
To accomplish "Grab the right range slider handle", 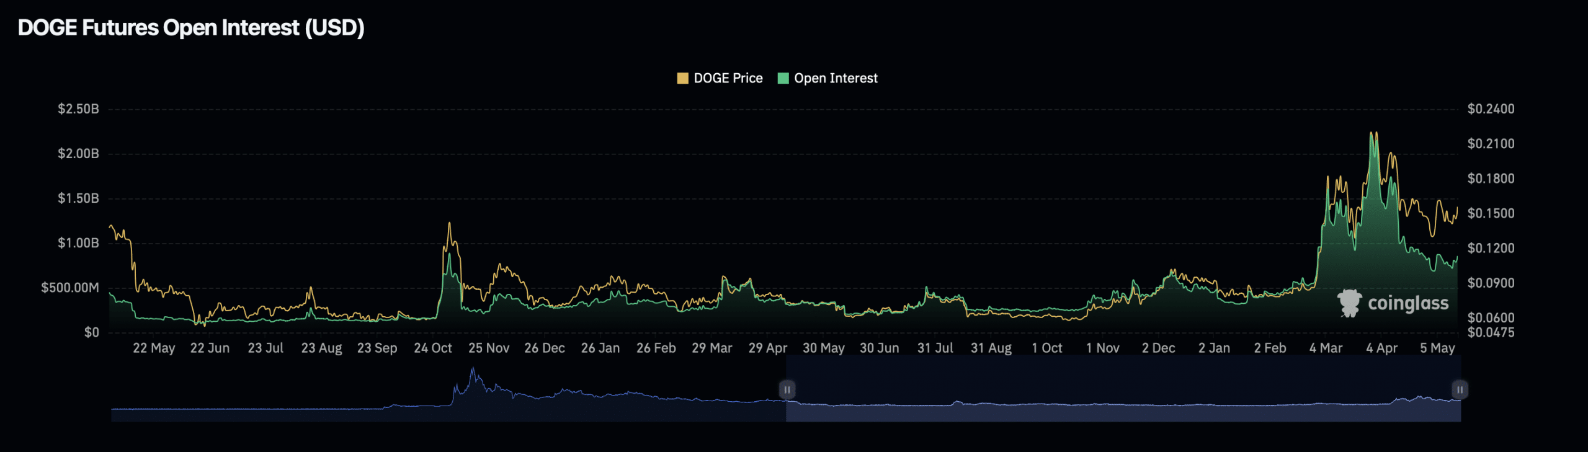I will [1460, 389].
